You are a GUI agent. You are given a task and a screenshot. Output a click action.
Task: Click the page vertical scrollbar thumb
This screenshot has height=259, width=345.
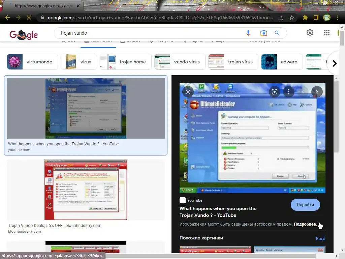[x=342, y=38]
